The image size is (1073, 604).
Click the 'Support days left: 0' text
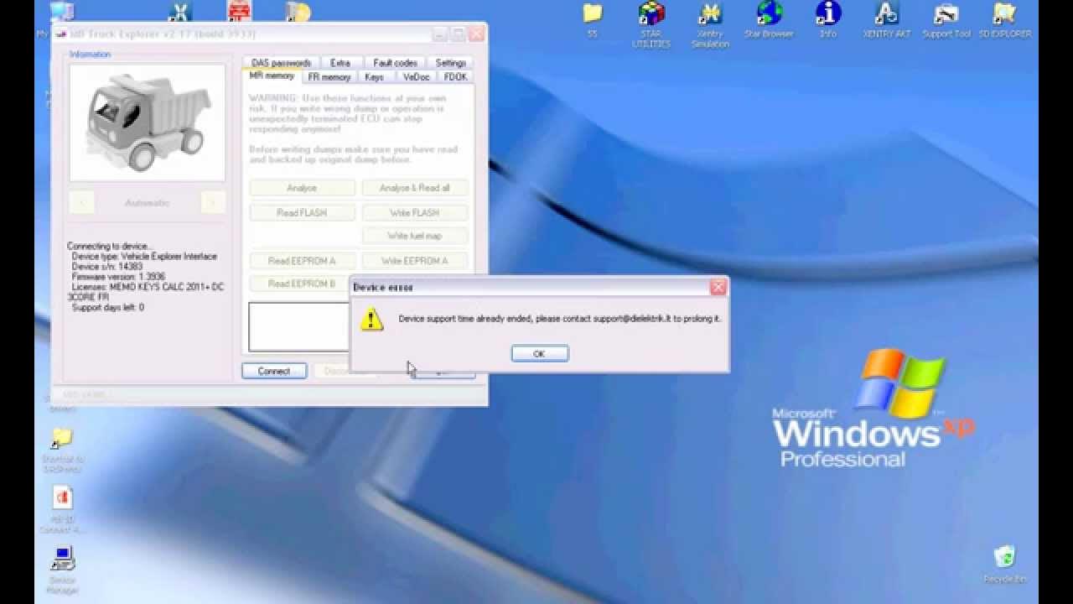pyautogui.click(x=108, y=308)
